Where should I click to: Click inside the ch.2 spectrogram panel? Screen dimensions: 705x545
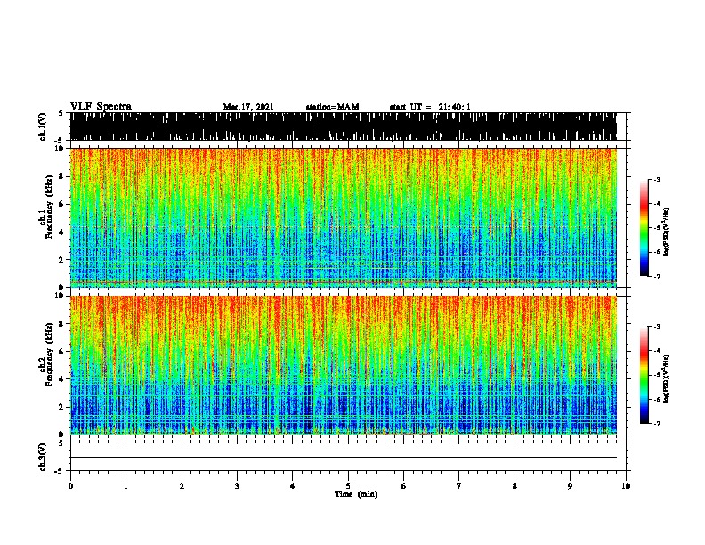click(x=343, y=365)
